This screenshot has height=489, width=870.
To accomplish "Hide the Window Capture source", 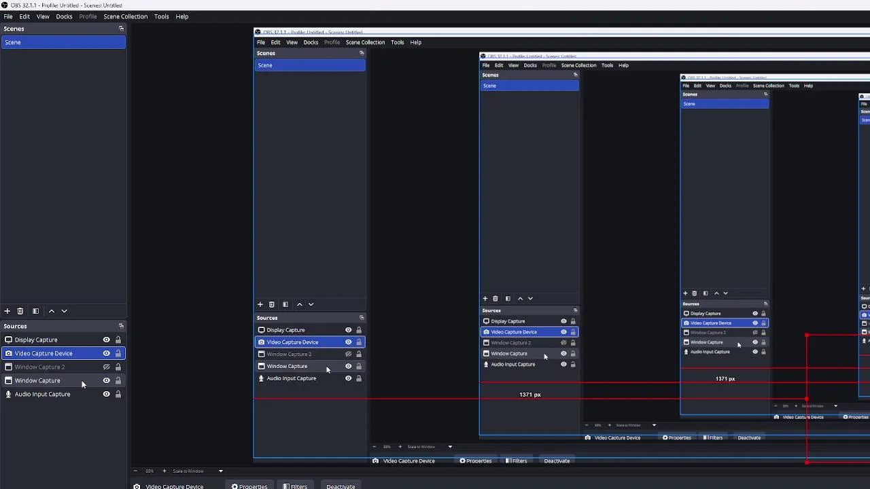I will coord(106,380).
